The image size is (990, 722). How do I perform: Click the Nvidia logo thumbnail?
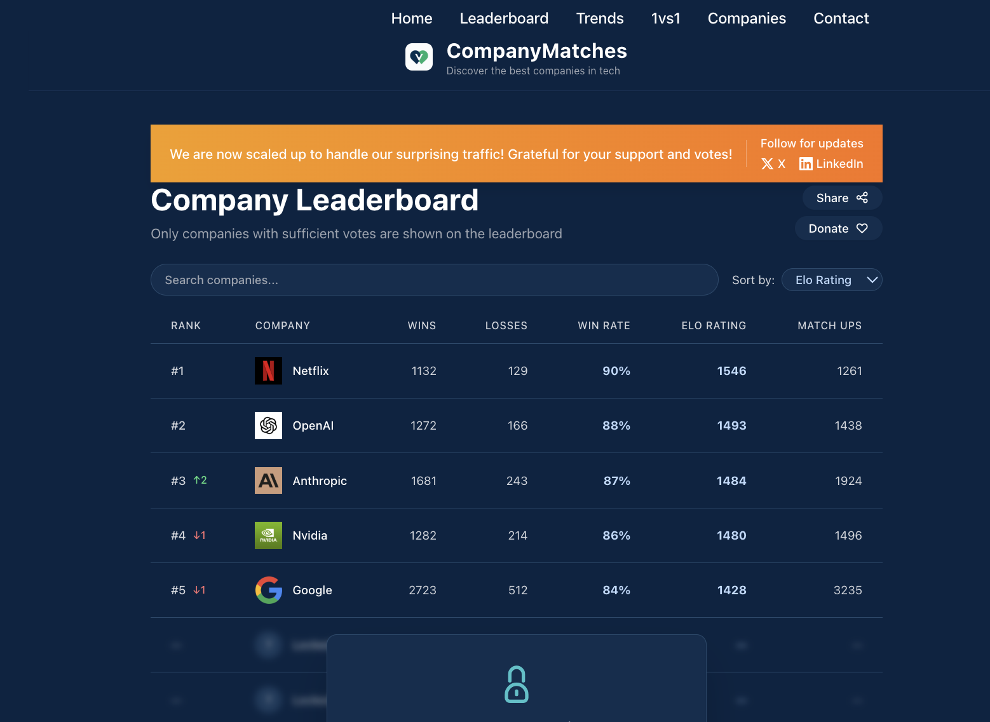click(x=268, y=535)
